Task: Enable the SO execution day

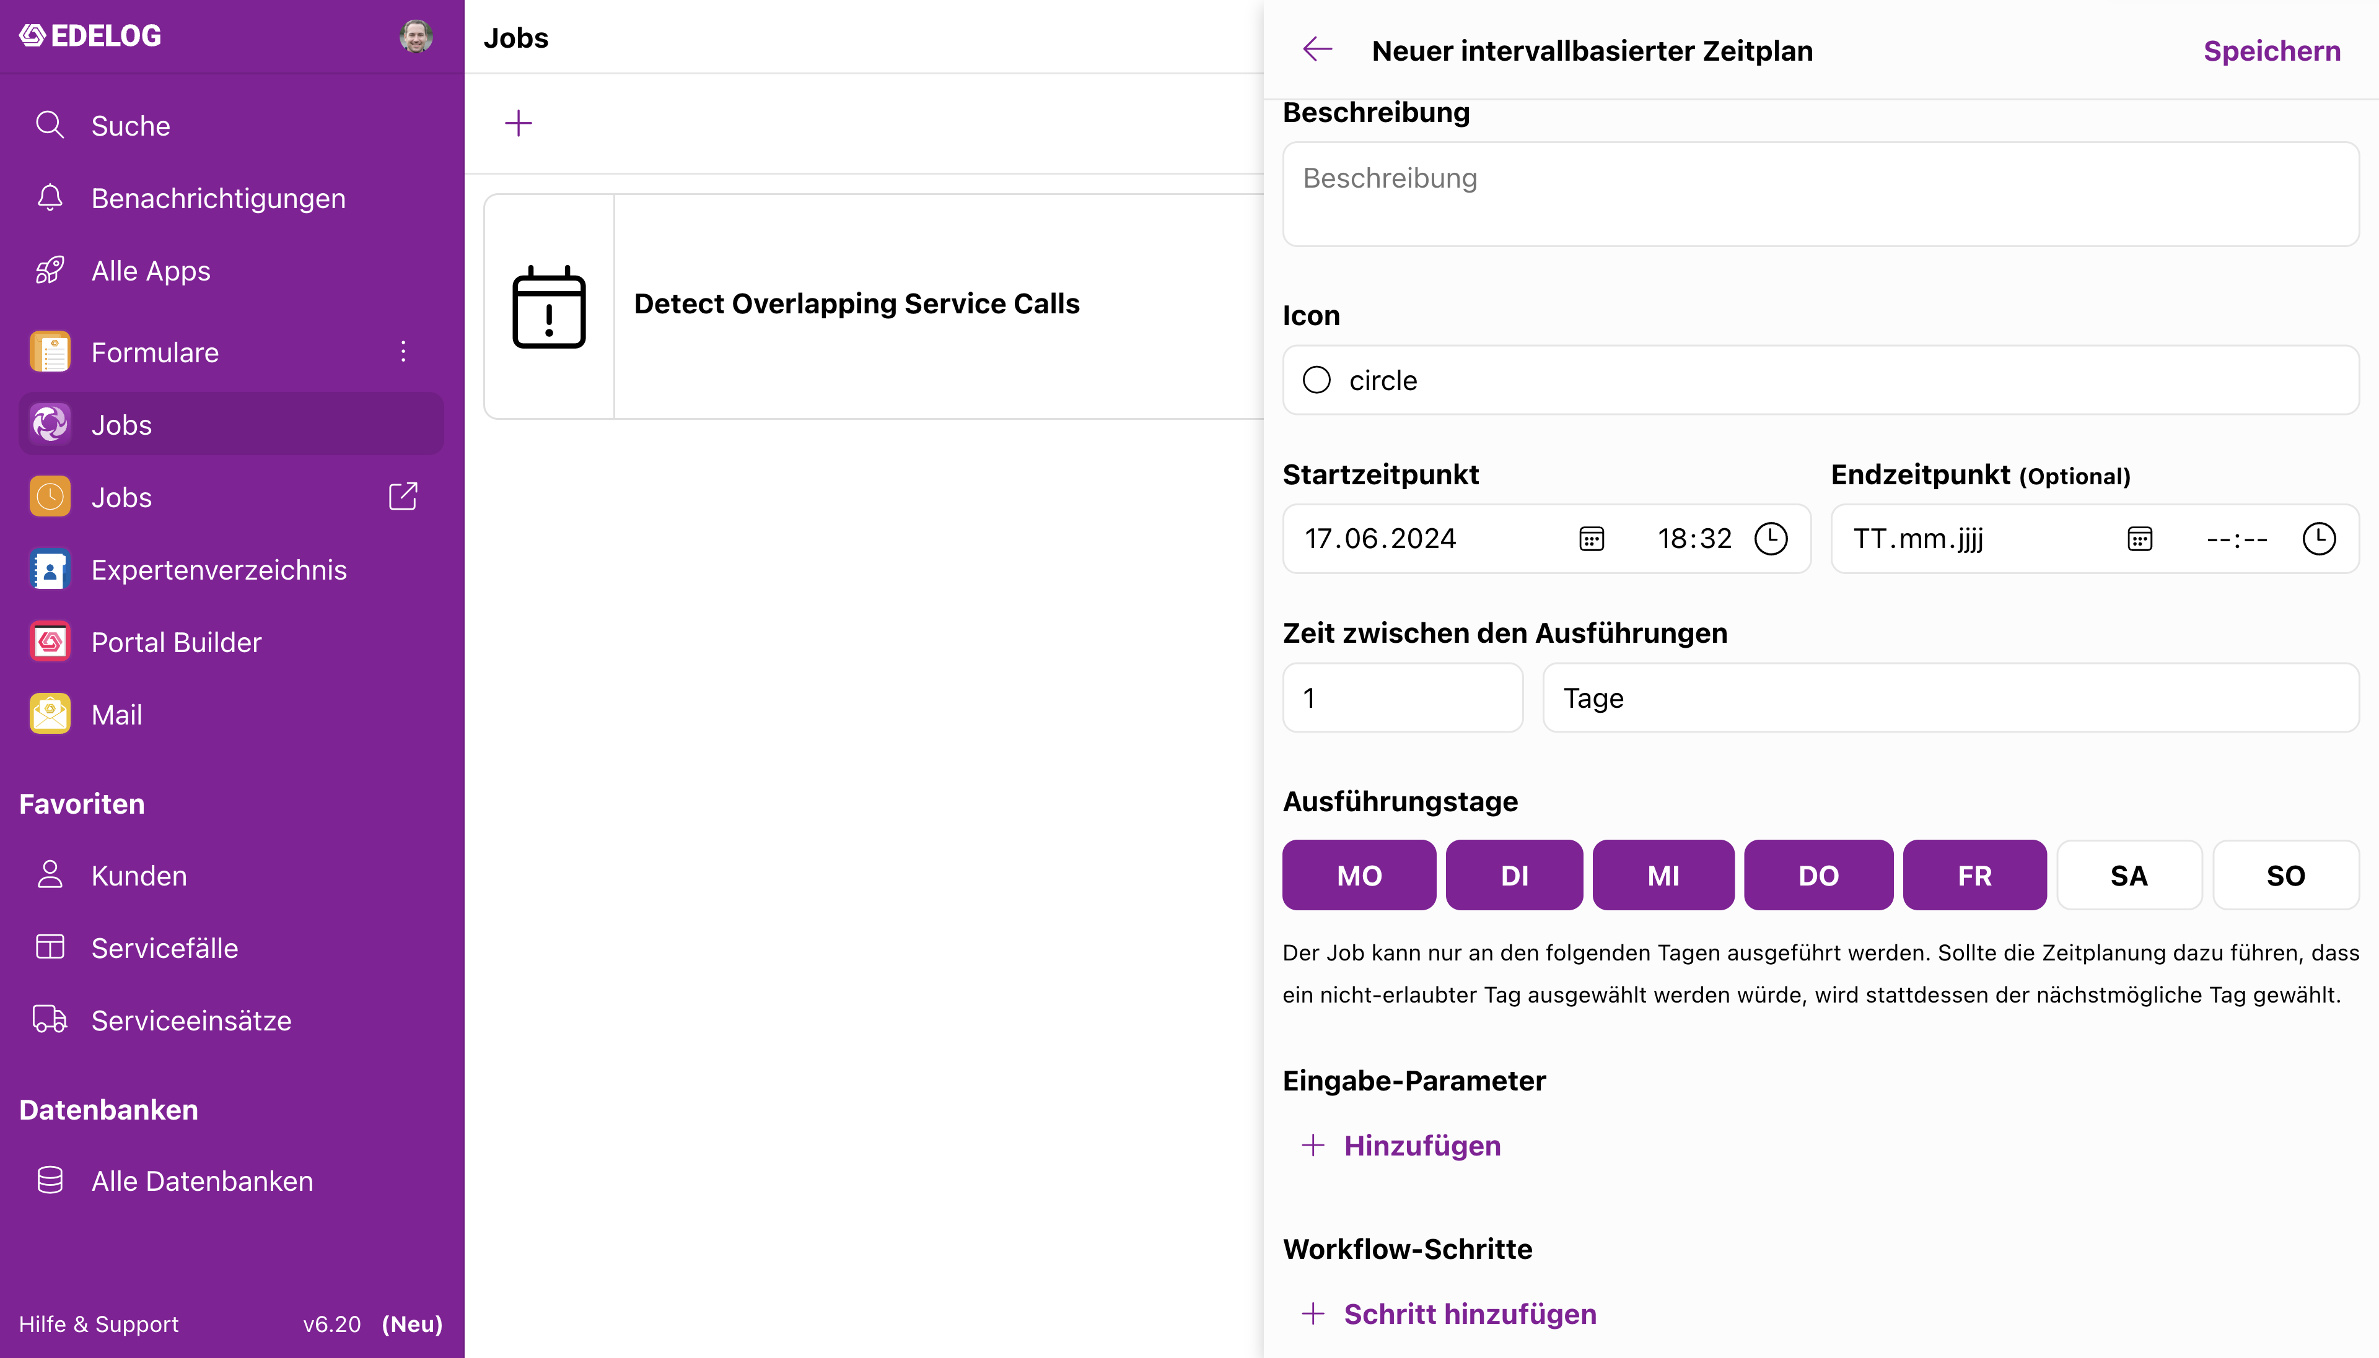Action: click(2285, 875)
